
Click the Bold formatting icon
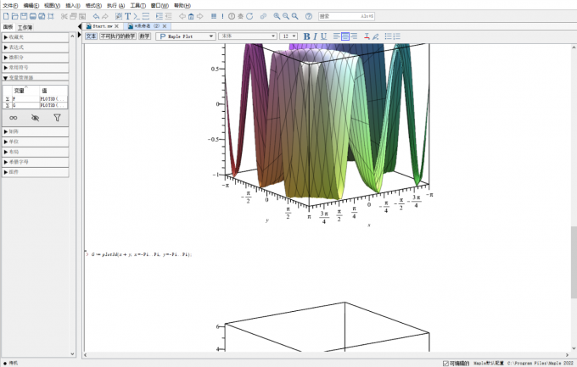307,36
